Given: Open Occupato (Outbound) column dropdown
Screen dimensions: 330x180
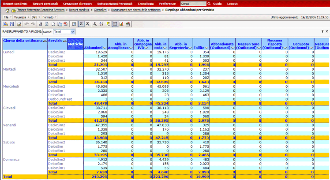Looking at the screenshot, I should (311, 48).
